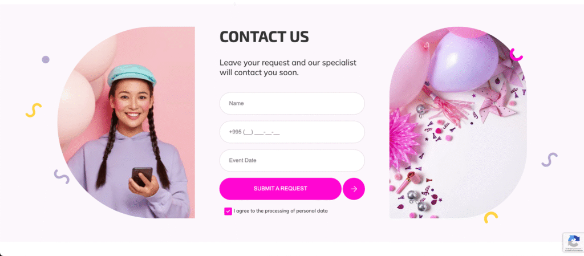Uncheck the personal data agreement checkbox
Screen dimensions: 584x256
(228, 212)
